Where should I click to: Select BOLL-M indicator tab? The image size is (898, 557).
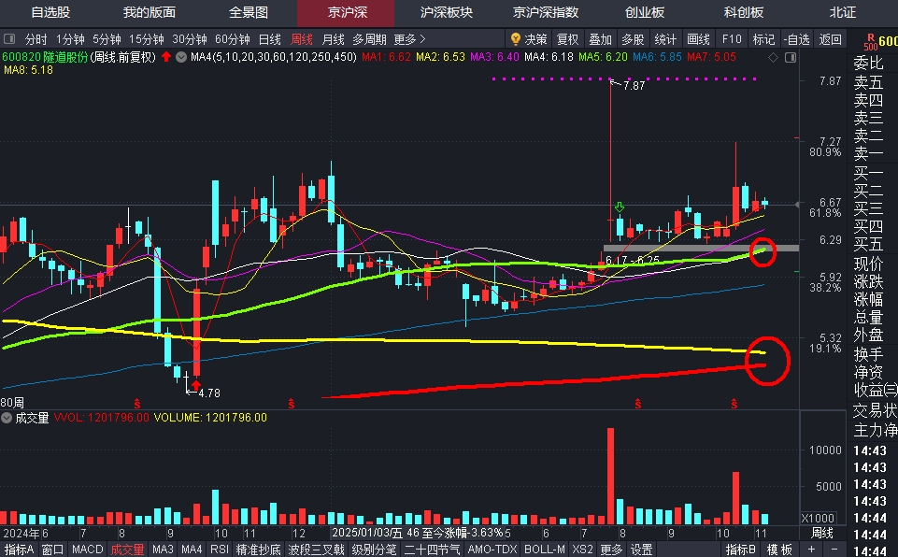pos(545,550)
